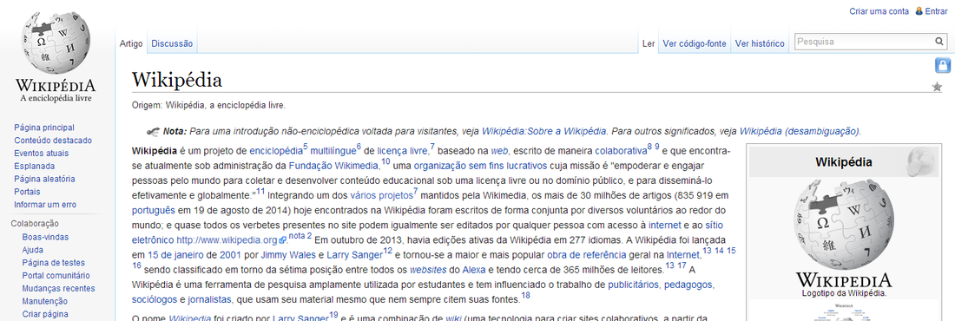Viewport: 955px width, 321px height.
Task: Click Informar um erro link
Action: pos(45,205)
